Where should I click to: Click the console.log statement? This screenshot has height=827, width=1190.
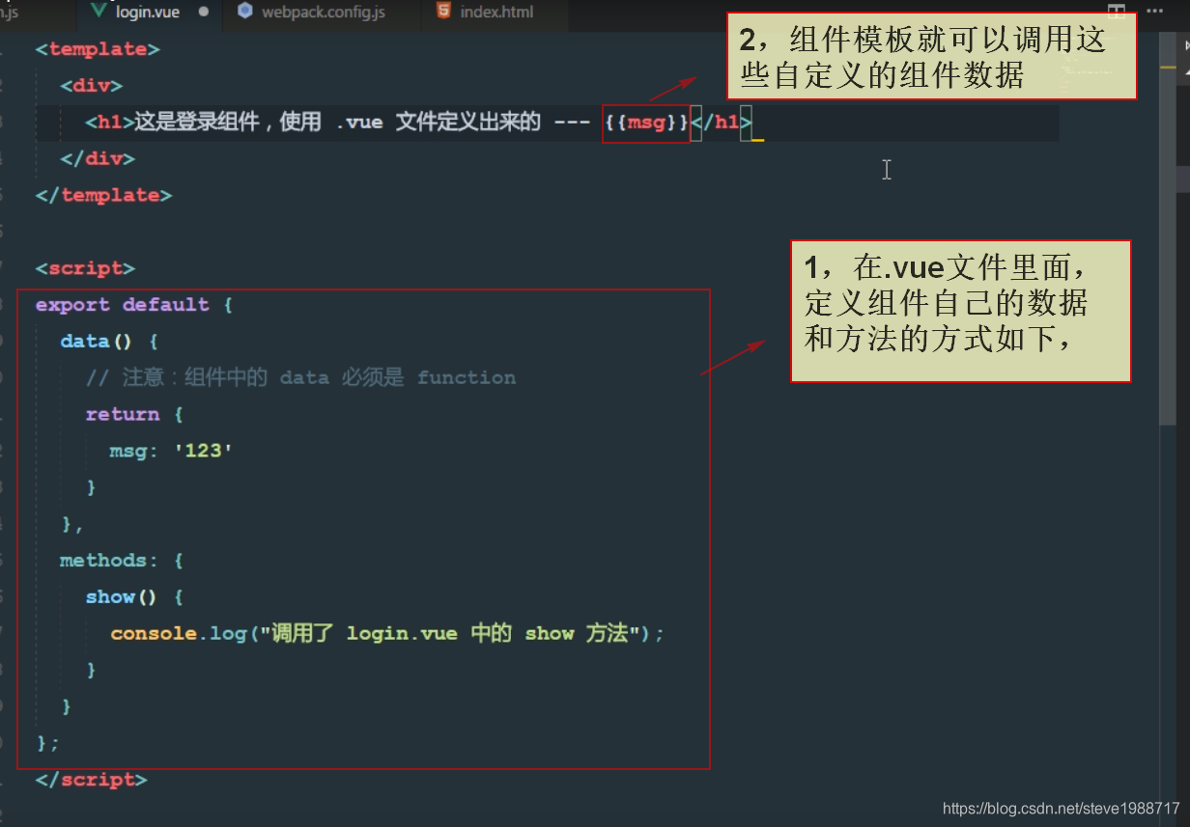click(387, 635)
